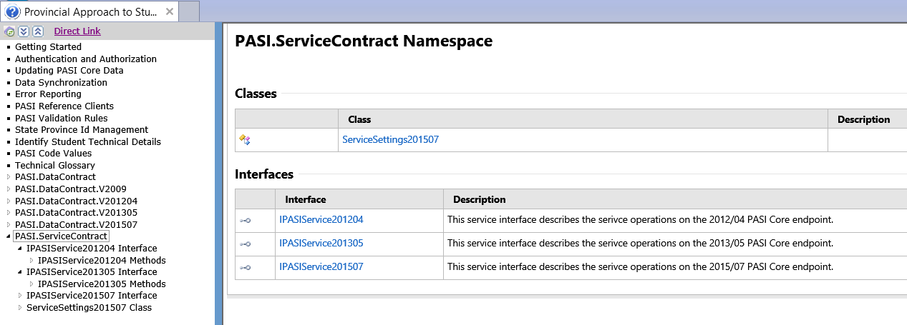Image resolution: width=907 pixels, height=325 pixels.
Task: Click the help question mark tab icon
Action: pos(13,12)
